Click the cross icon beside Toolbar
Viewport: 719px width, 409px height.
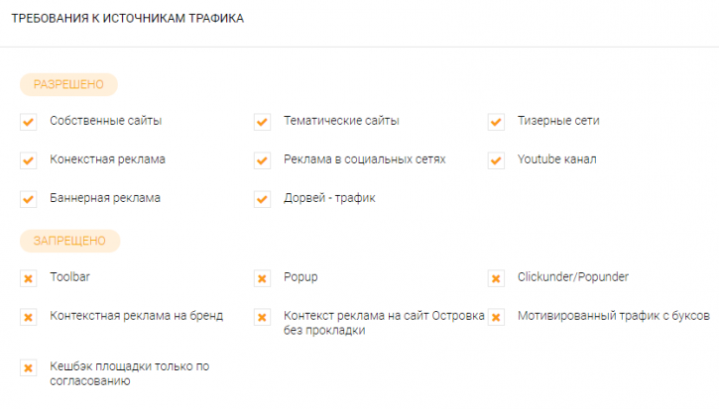pyautogui.click(x=29, y=278)
